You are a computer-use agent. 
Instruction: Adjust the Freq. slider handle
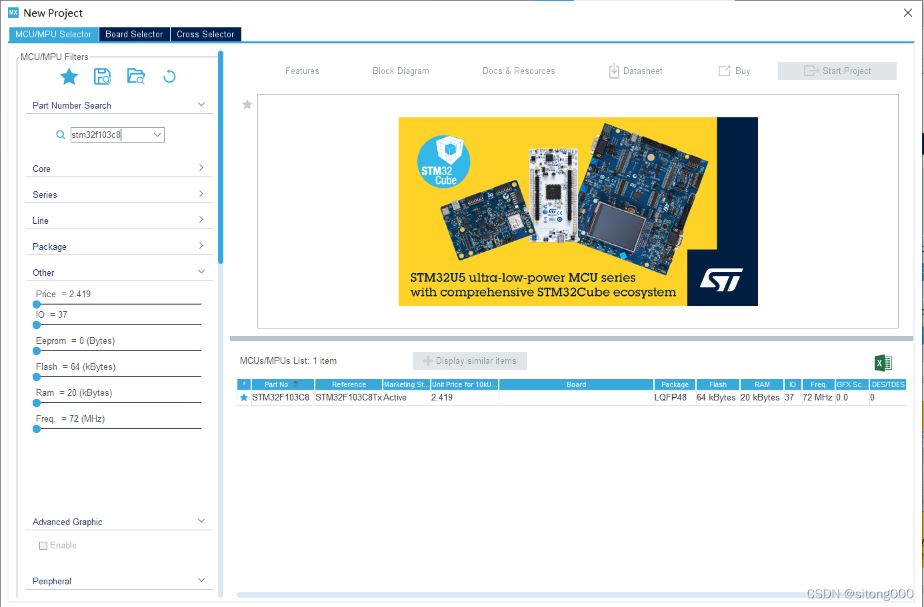click(37, 429)
